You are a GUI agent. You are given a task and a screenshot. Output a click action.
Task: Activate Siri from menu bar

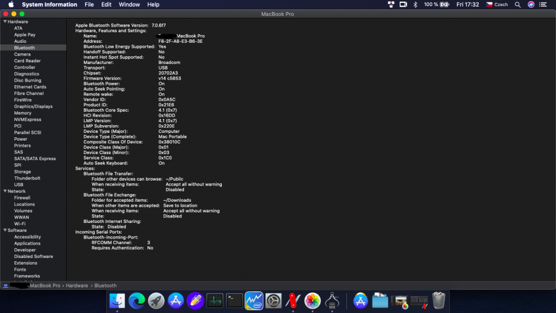point(531,4)
